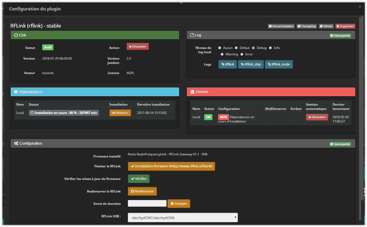This screenshot has height=227, width=367.
Task: Click the Jeedom version value '2.4'
Action: (129, 59)
